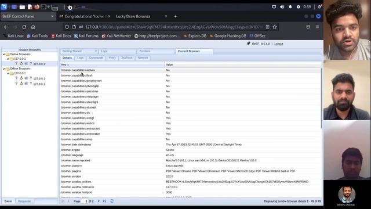371x209 pixels.
Task: Switch to the Requester view tab
Action: (x=24, y=201)
